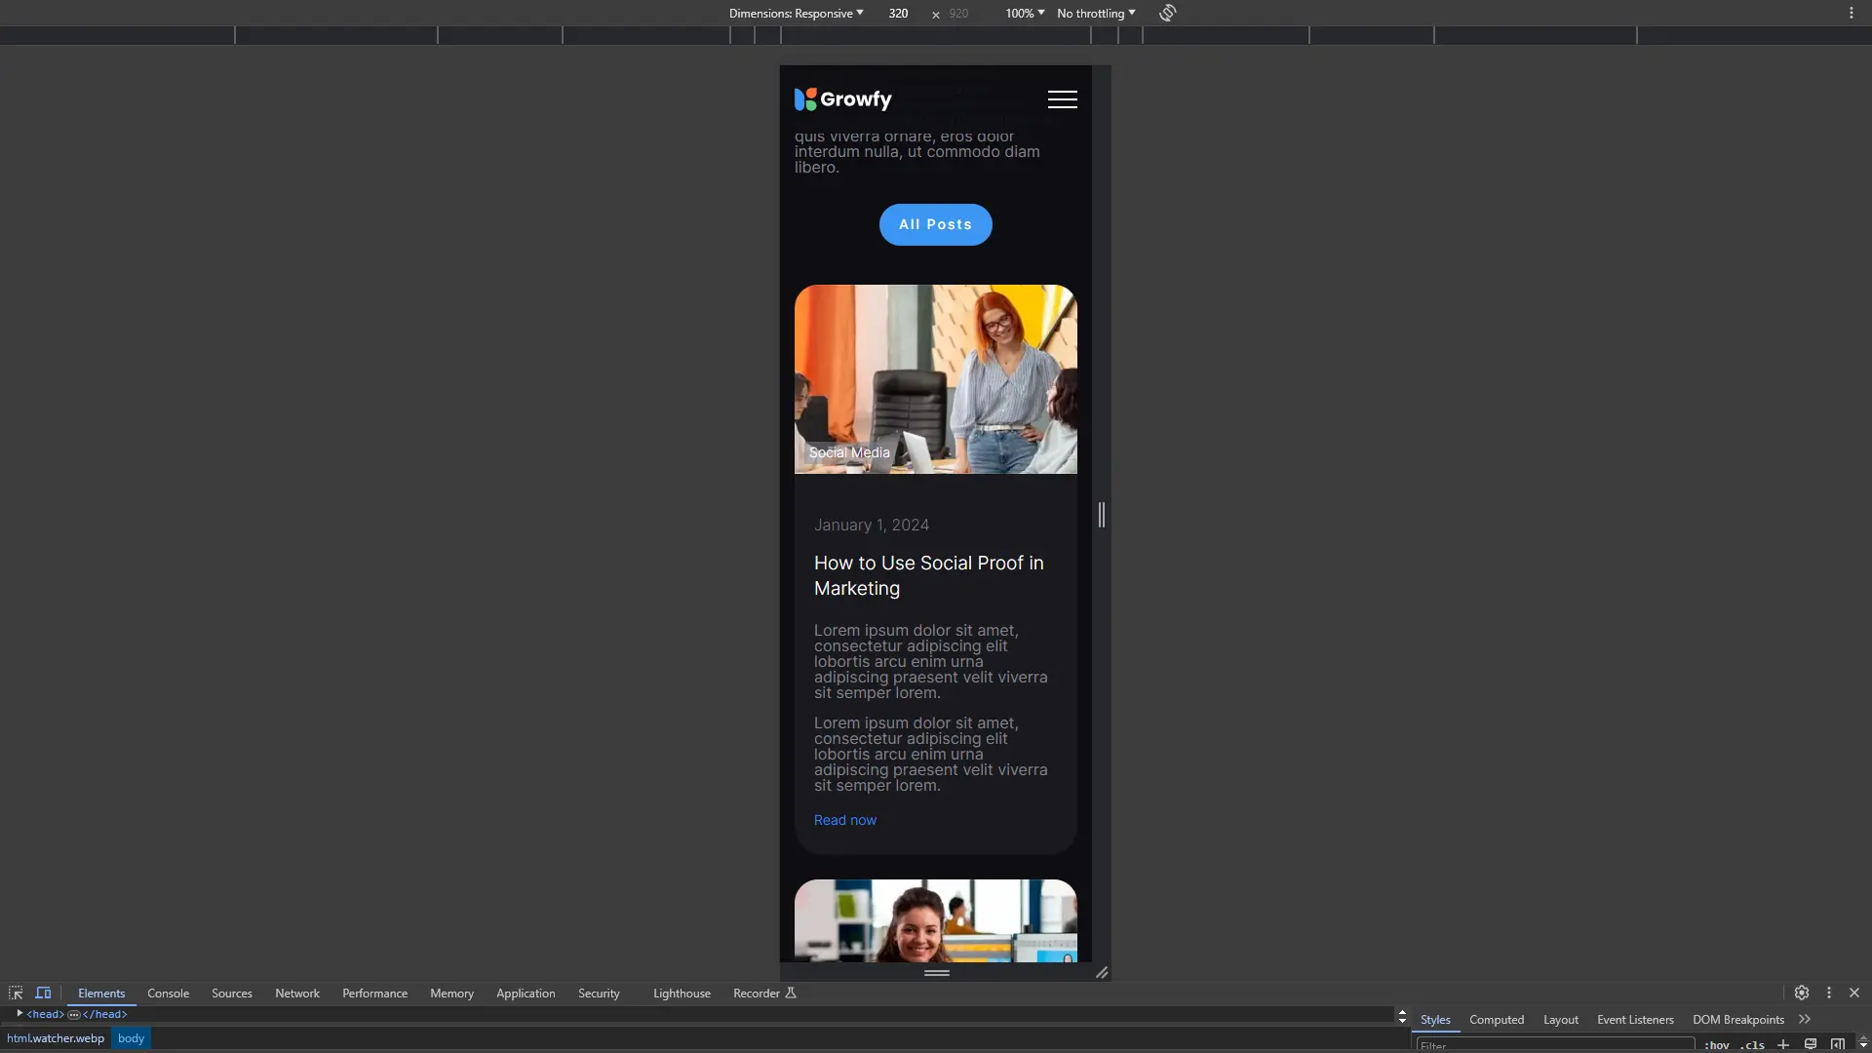This screenshot has height=1053, width=1872.
Task: Click the All Posts button
Action: click(935, 224)
